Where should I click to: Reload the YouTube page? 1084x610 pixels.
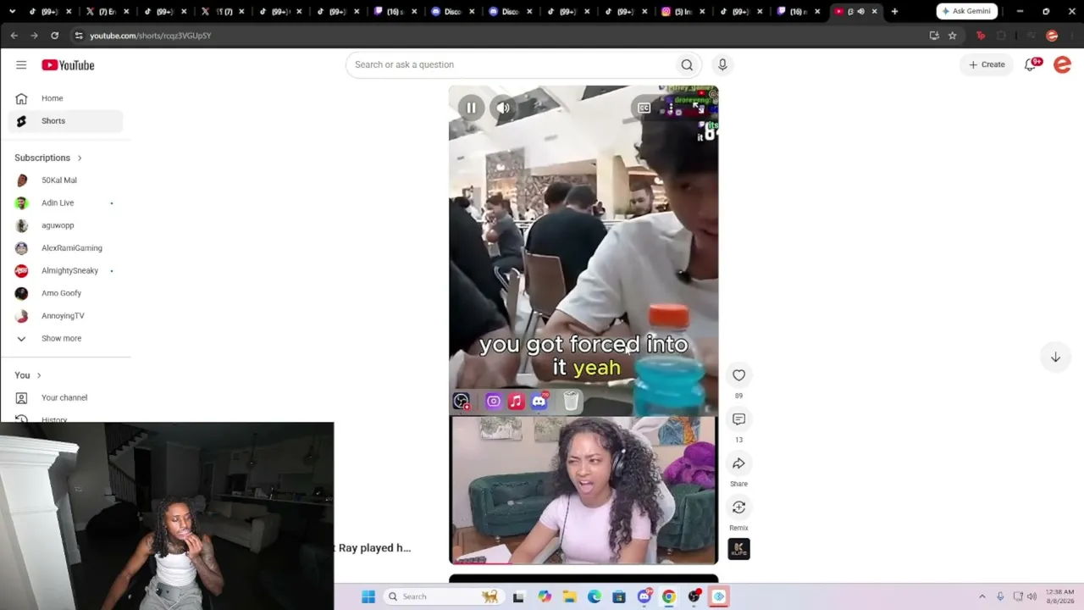point(54,36)
